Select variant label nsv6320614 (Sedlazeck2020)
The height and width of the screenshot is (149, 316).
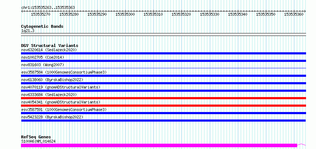tap(49, 50)
